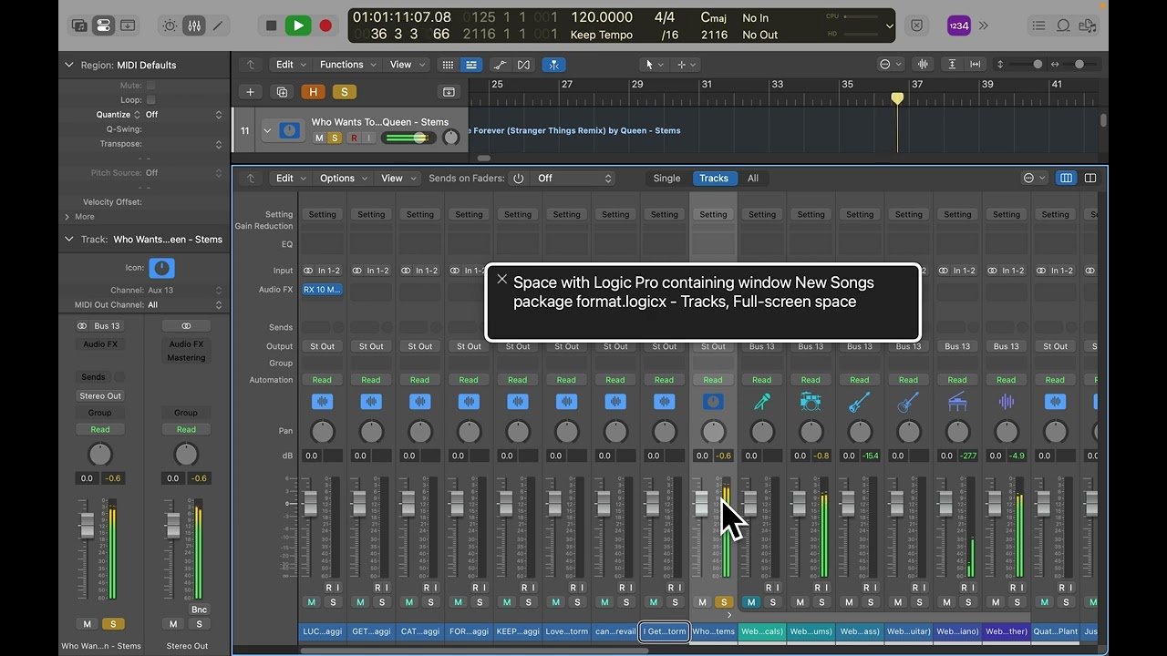Click the Web…ums) channel pan knob

point(811,432)
